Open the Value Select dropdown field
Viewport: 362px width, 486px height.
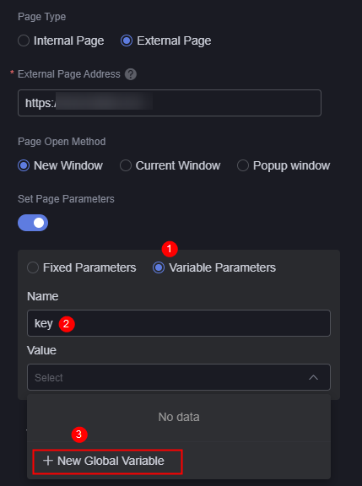point(179,377)
